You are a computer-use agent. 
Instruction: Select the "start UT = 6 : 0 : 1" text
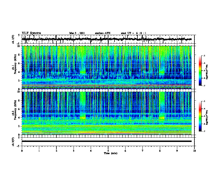pos(134,33)
